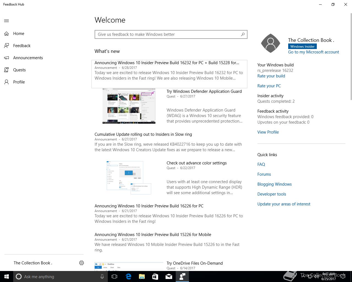
Task: Open the Windows Start menu
Action: click(x=7, y=276)
